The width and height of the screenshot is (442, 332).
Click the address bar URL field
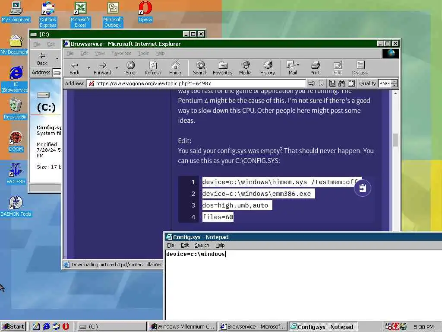[196, 83]
